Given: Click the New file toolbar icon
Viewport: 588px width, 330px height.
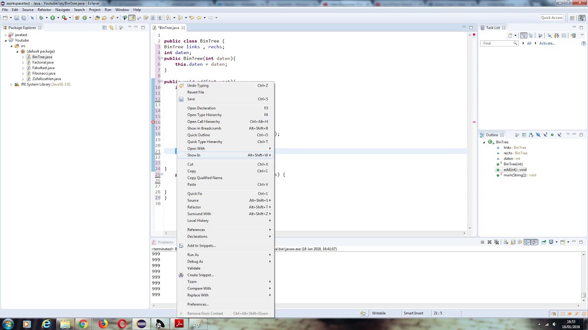Looking at the screenshot, I should (5, 18).
